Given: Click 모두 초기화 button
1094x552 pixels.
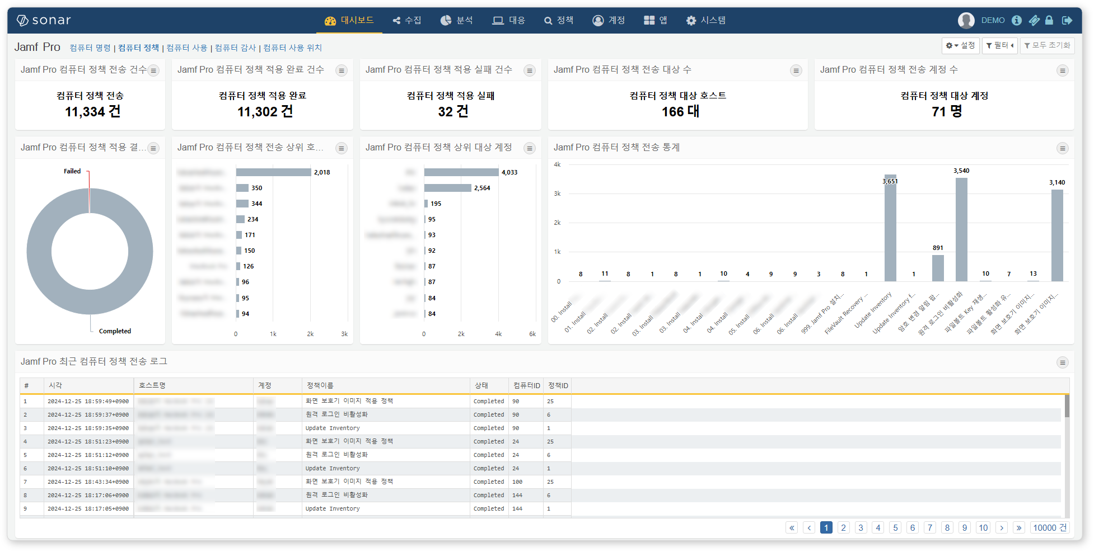Looking at the screenshot, I should point(1047,45).
